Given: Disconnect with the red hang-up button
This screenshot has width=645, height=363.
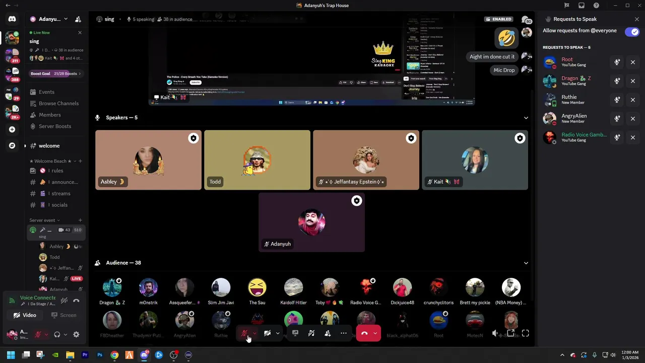Looking at the screenshot, I should coord(364,333).
